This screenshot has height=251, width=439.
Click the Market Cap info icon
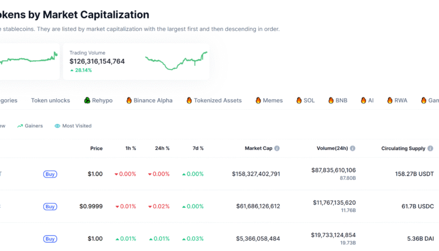(277, 148)
